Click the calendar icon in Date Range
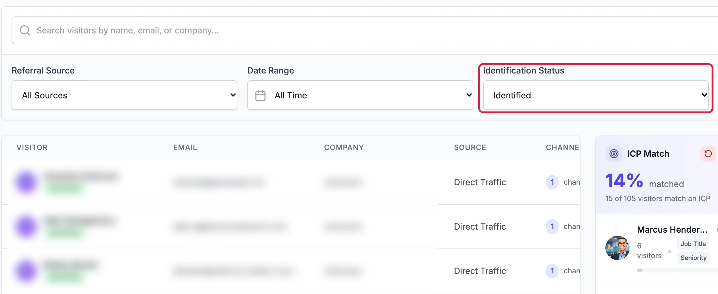 [x=260, y=95]
